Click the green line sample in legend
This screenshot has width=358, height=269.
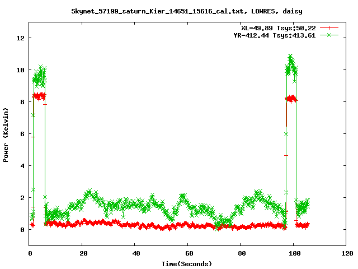coord(329,35)
